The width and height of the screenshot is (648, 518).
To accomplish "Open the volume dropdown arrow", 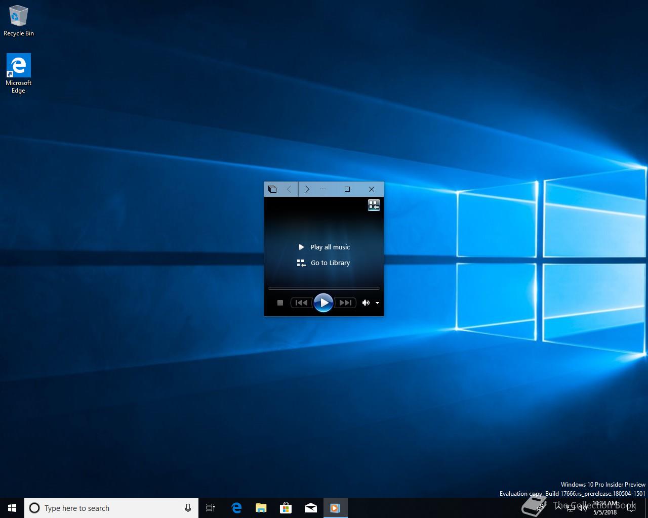I will click(x=378, y=303).
